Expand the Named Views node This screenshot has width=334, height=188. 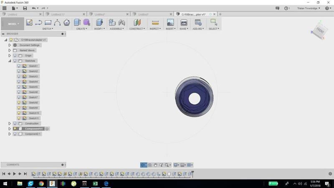click(x=10, y=51)
